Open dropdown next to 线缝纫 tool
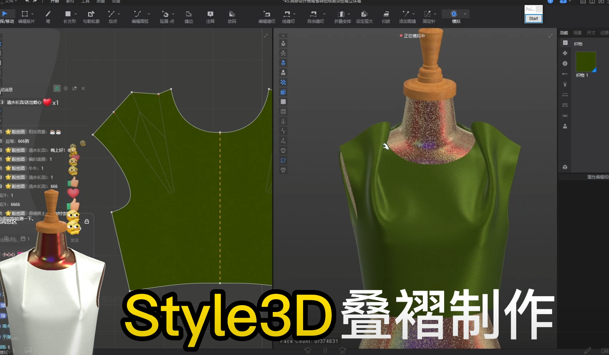This screenshot has width=609, height=355. (294, 14)
